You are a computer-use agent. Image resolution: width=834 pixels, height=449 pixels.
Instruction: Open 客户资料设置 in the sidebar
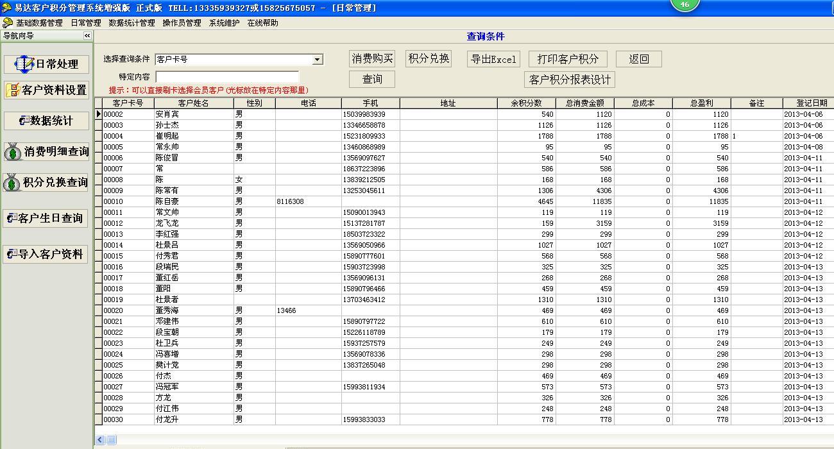(x=46, y=90)
